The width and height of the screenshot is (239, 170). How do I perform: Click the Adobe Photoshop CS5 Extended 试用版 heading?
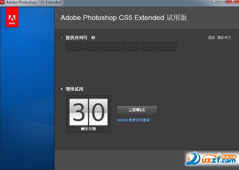tap(124, 18)
